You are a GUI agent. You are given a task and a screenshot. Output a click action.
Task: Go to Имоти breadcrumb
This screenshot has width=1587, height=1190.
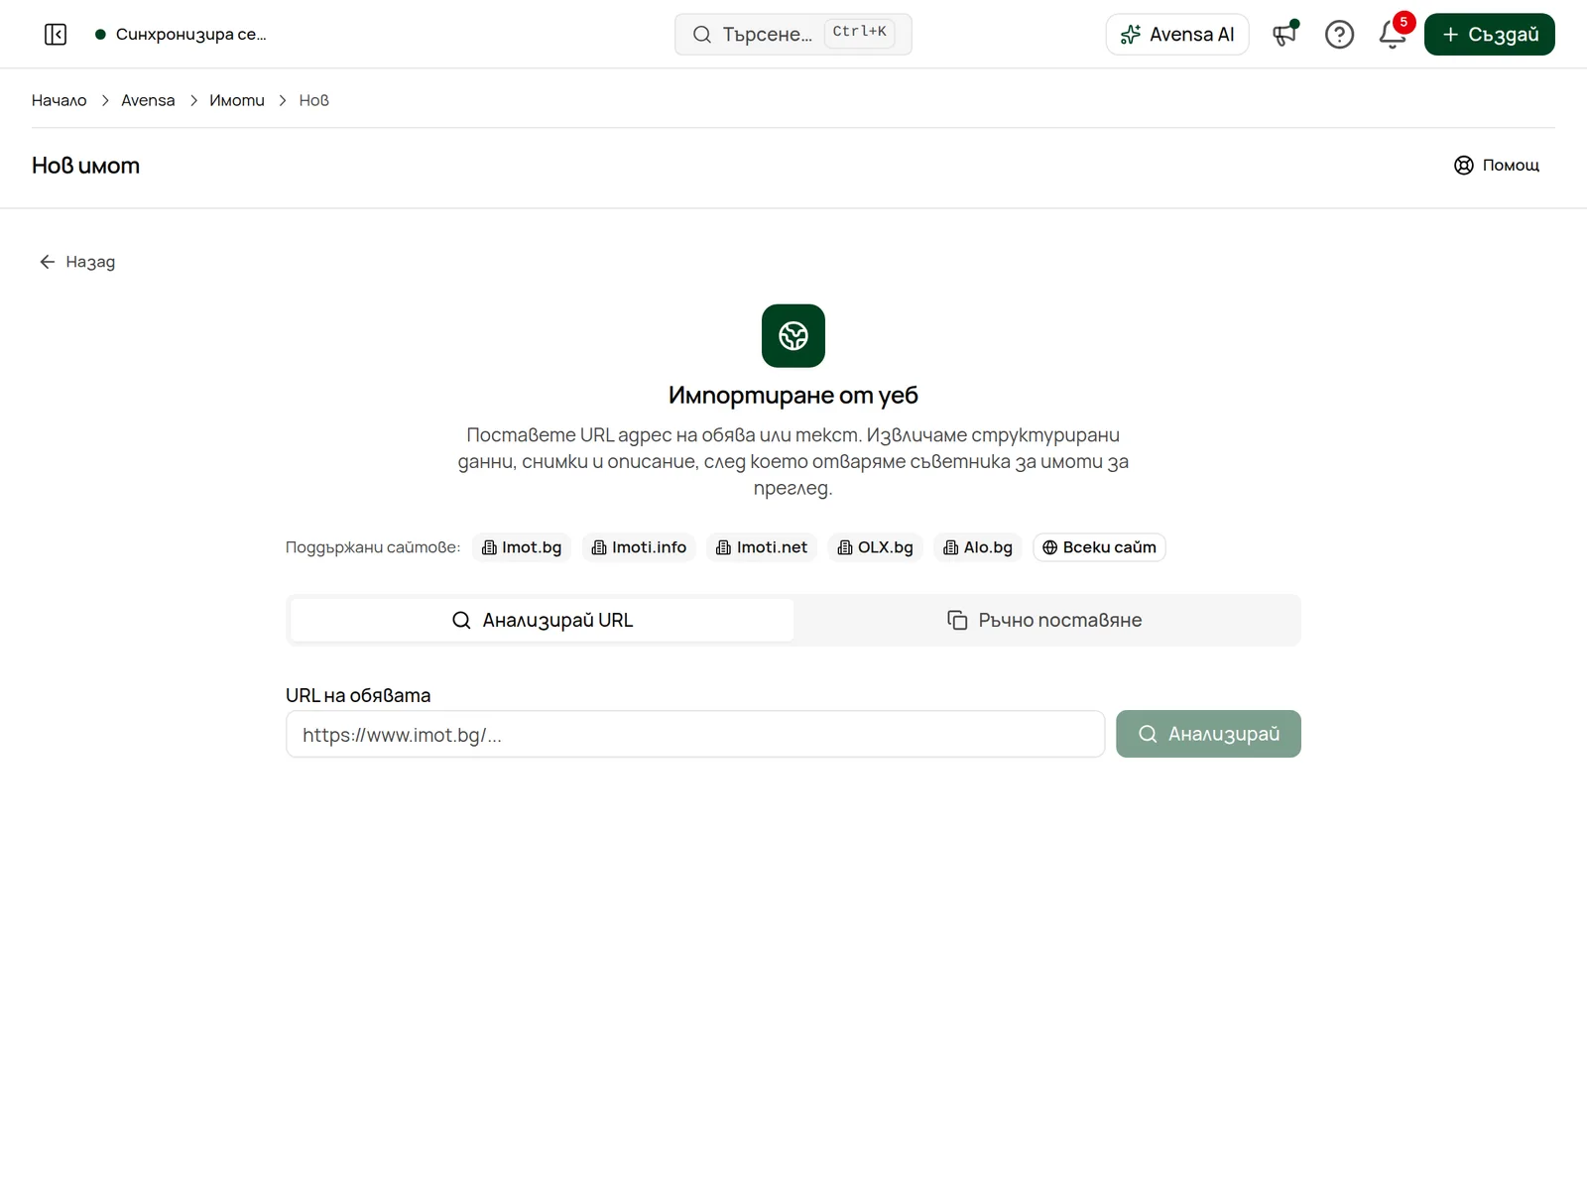click(x=237, y=100)
